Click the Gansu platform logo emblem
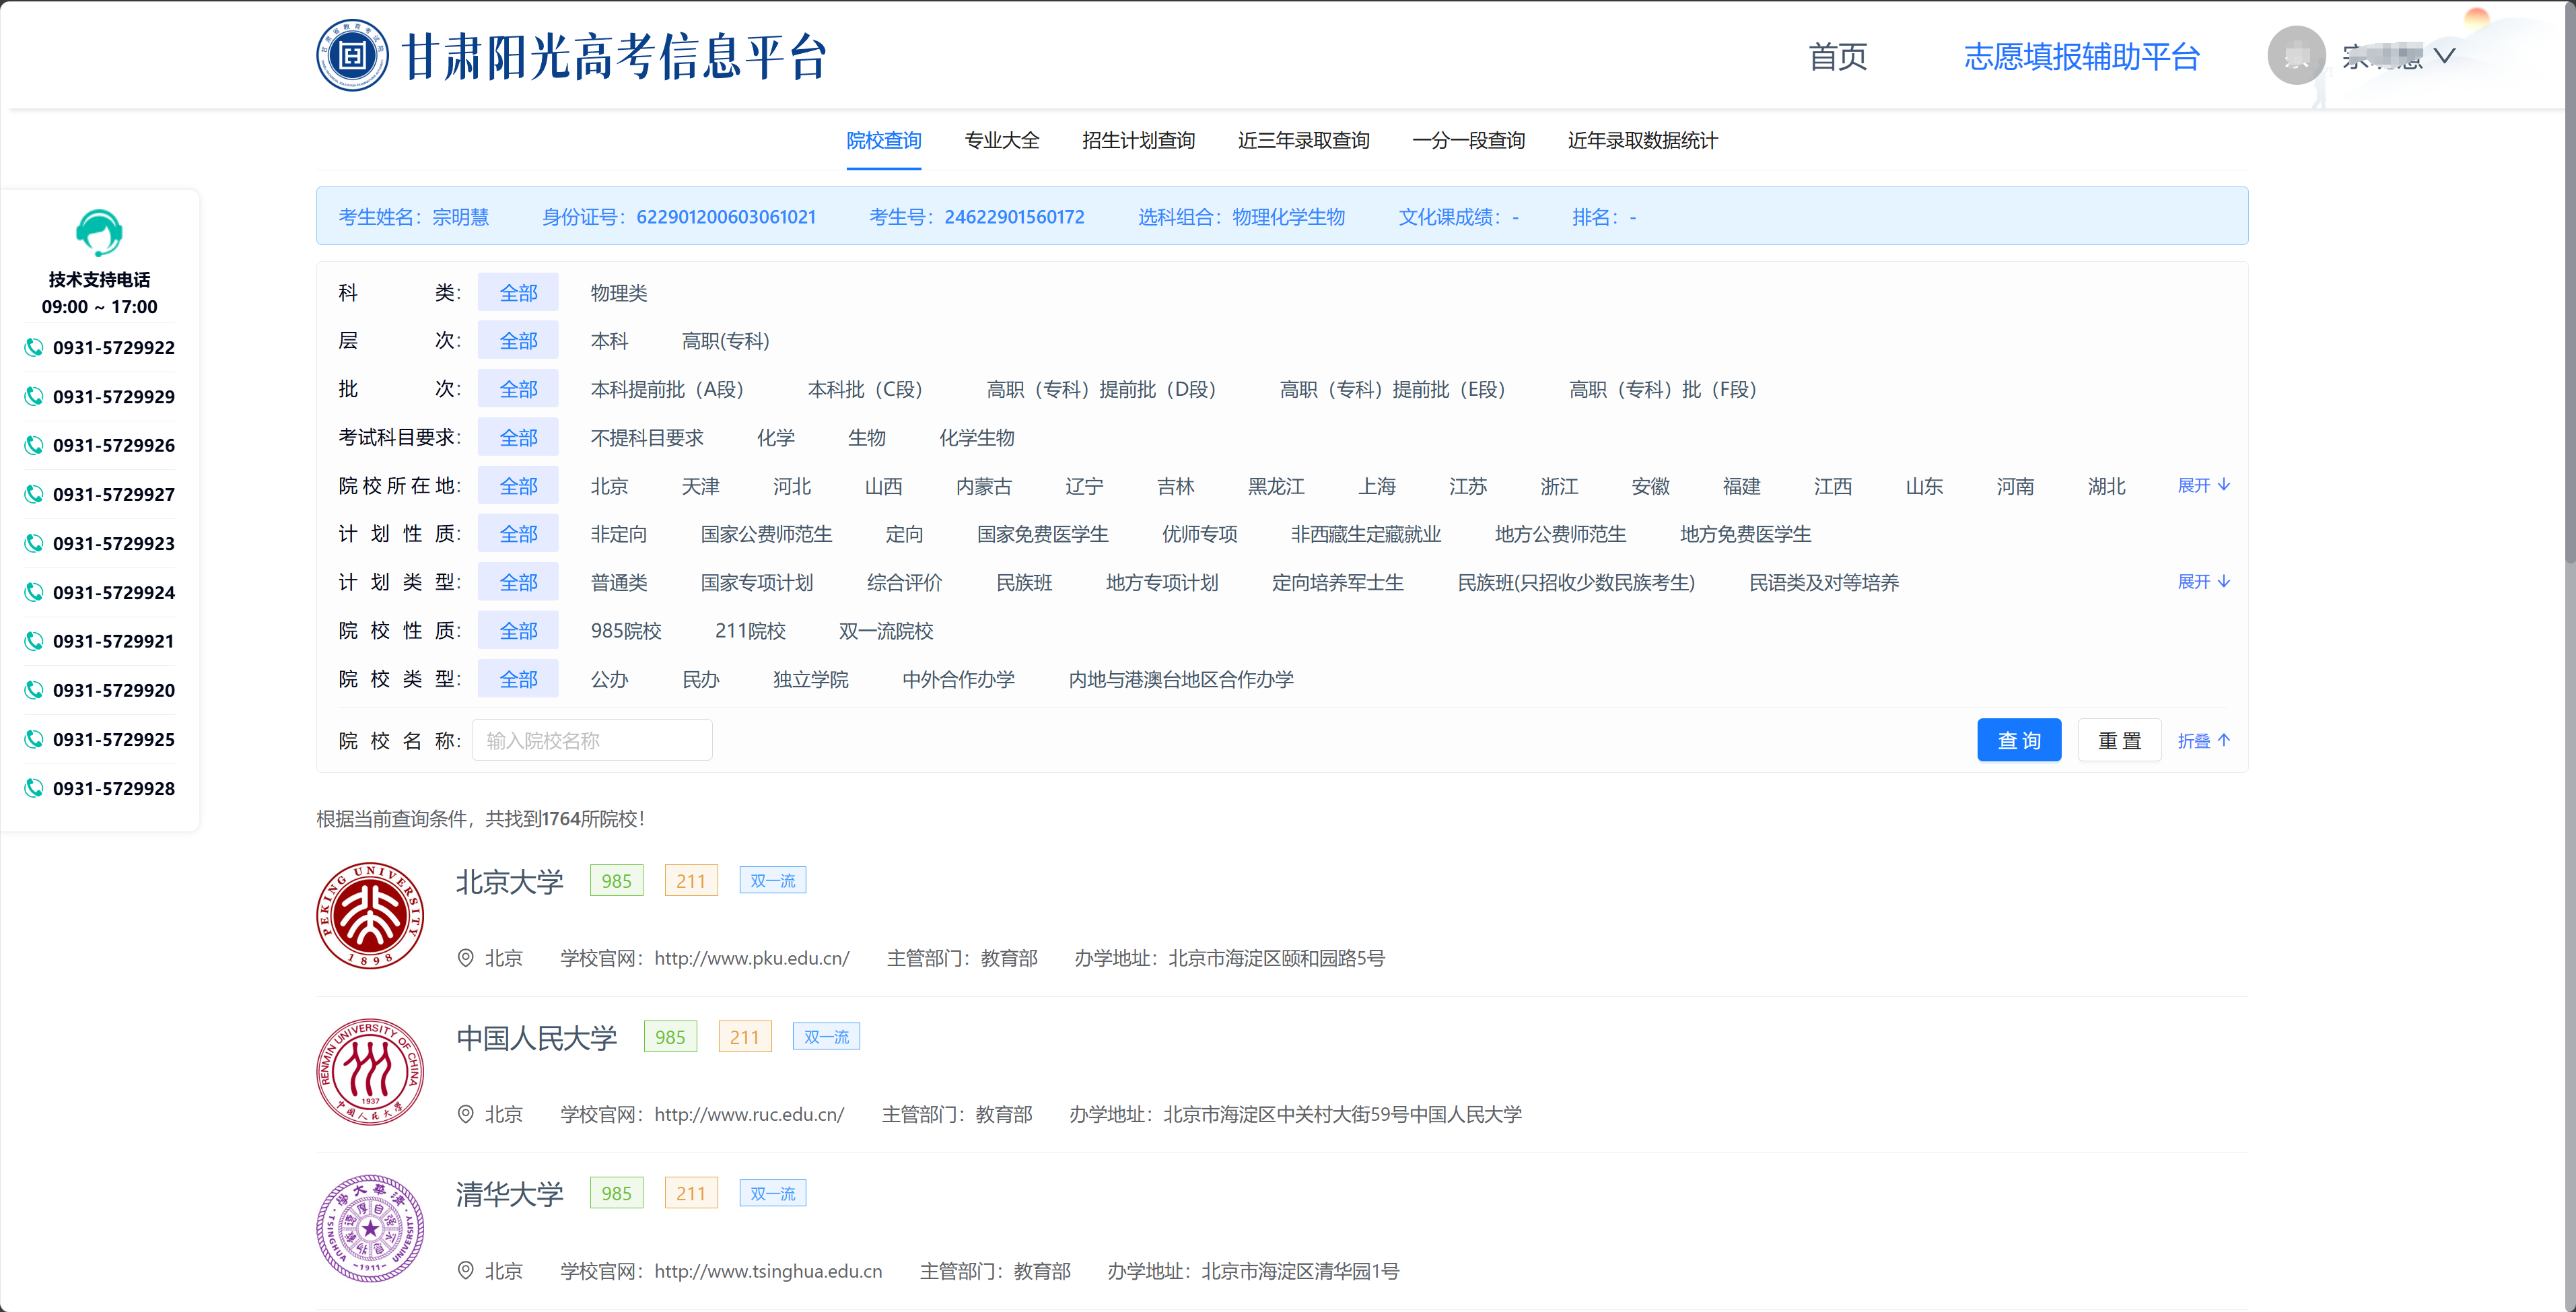The height and width of the screenshot is (1312, 2576). (x=352, y=56)
